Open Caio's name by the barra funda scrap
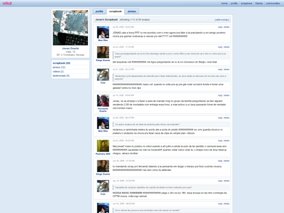The image size is (284, 213). tap(103, 83)
